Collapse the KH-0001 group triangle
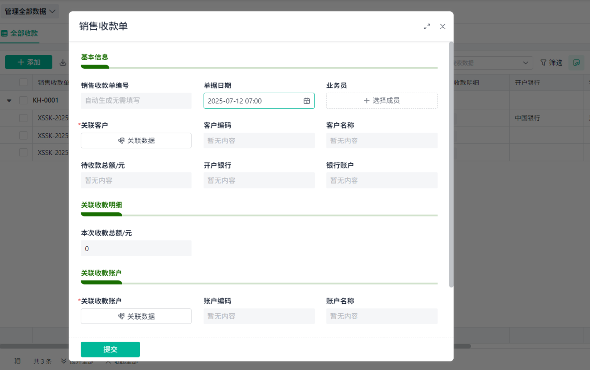Image resolution: width=590 pixels, height=370 pixels. 9,100
